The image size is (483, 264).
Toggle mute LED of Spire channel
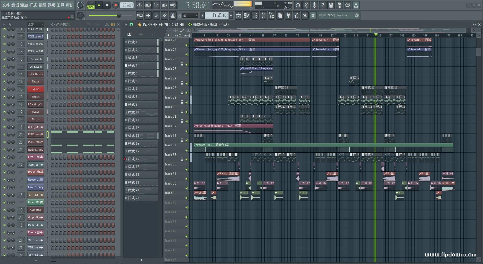point(4,89)
